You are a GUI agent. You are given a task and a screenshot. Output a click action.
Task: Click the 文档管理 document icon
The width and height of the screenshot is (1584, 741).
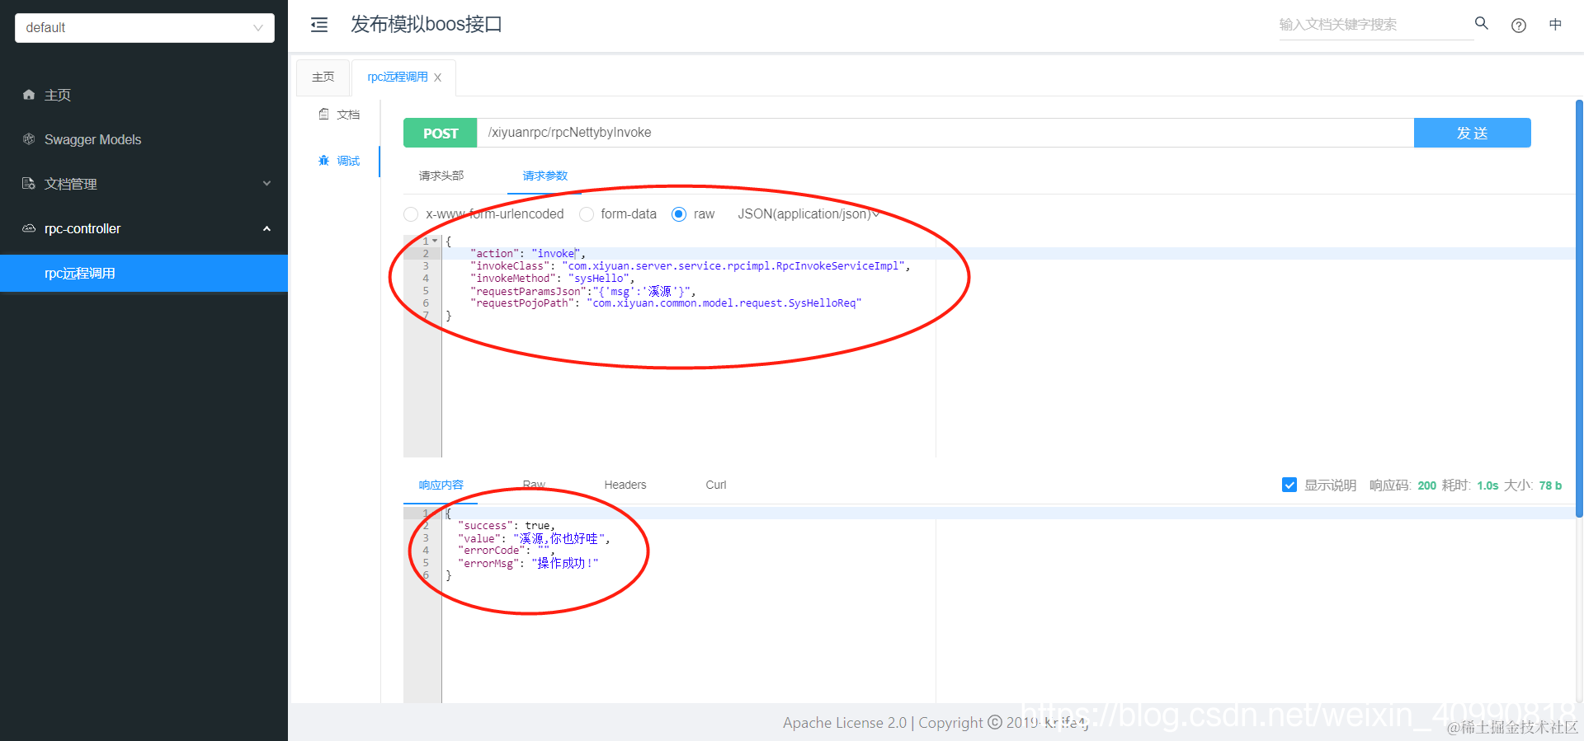(x=29, y=184)
